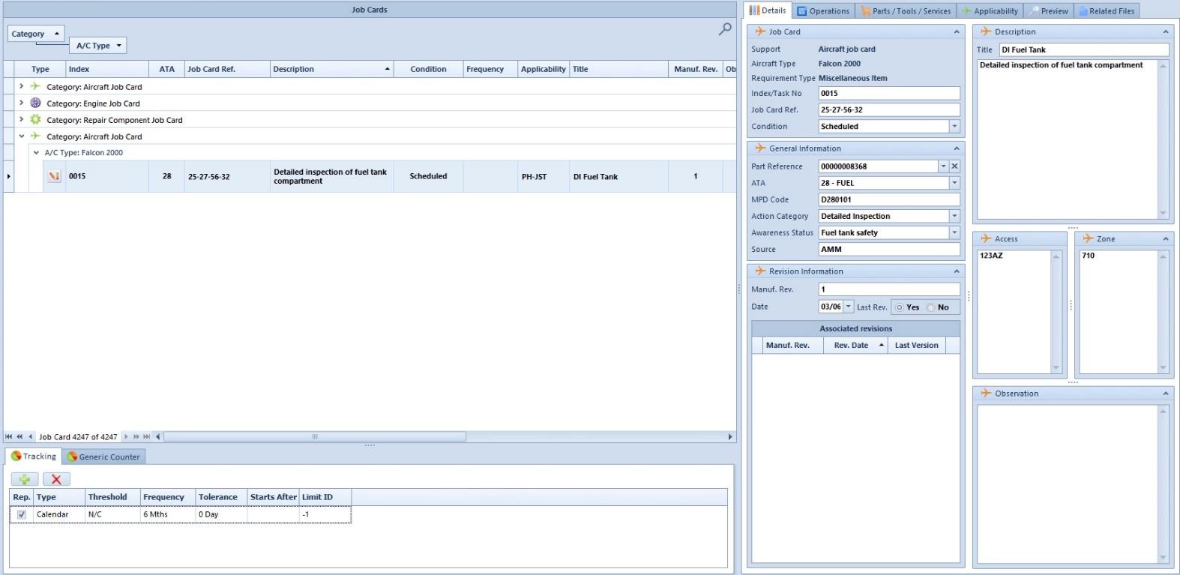Open the search magnifier in Job Cards
Viewport: 1180px width, 575px height.
725,29
